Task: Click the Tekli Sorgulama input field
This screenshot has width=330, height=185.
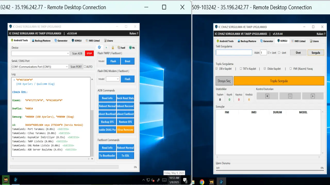Action: click(x=234, y=52)
